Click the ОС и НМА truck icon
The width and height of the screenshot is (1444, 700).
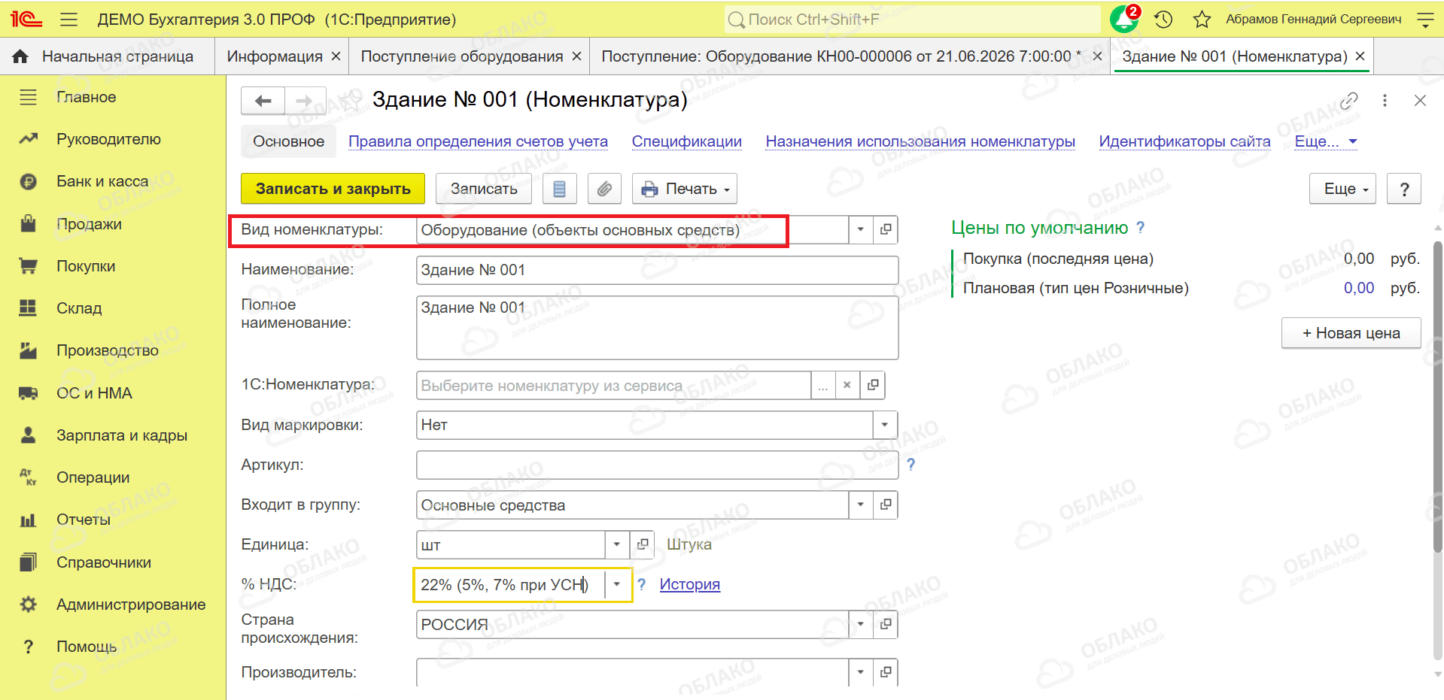[28, 393]
